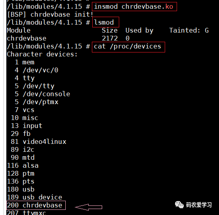
Task: Select the highlighted 'insmod chrdevbase.ko' command
Action: (x=134, y=7)
